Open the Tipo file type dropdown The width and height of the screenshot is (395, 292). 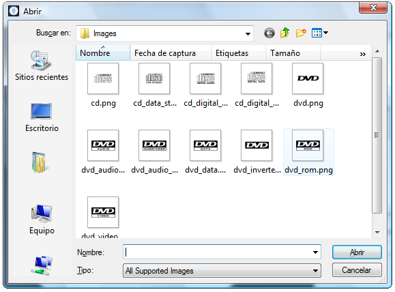tap(222, 271)
